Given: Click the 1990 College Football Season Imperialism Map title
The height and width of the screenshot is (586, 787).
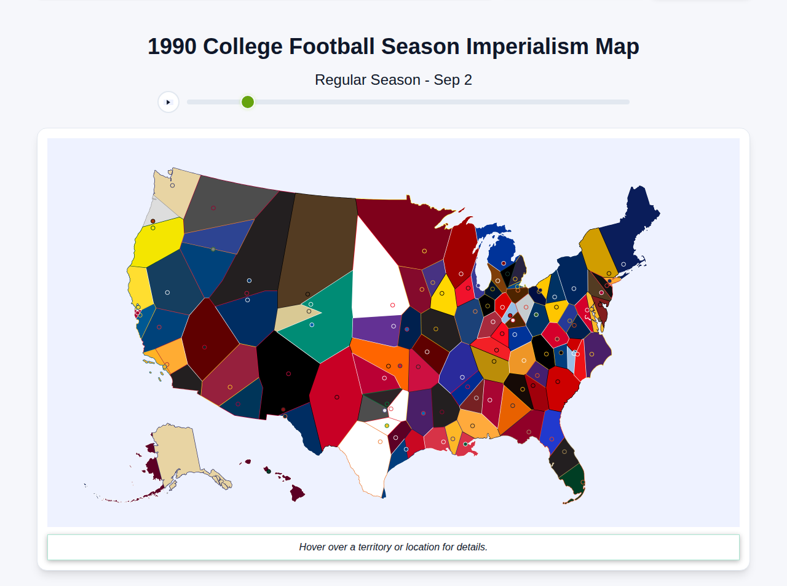Looking at the screenshot, I should click(x=393, y=45).
